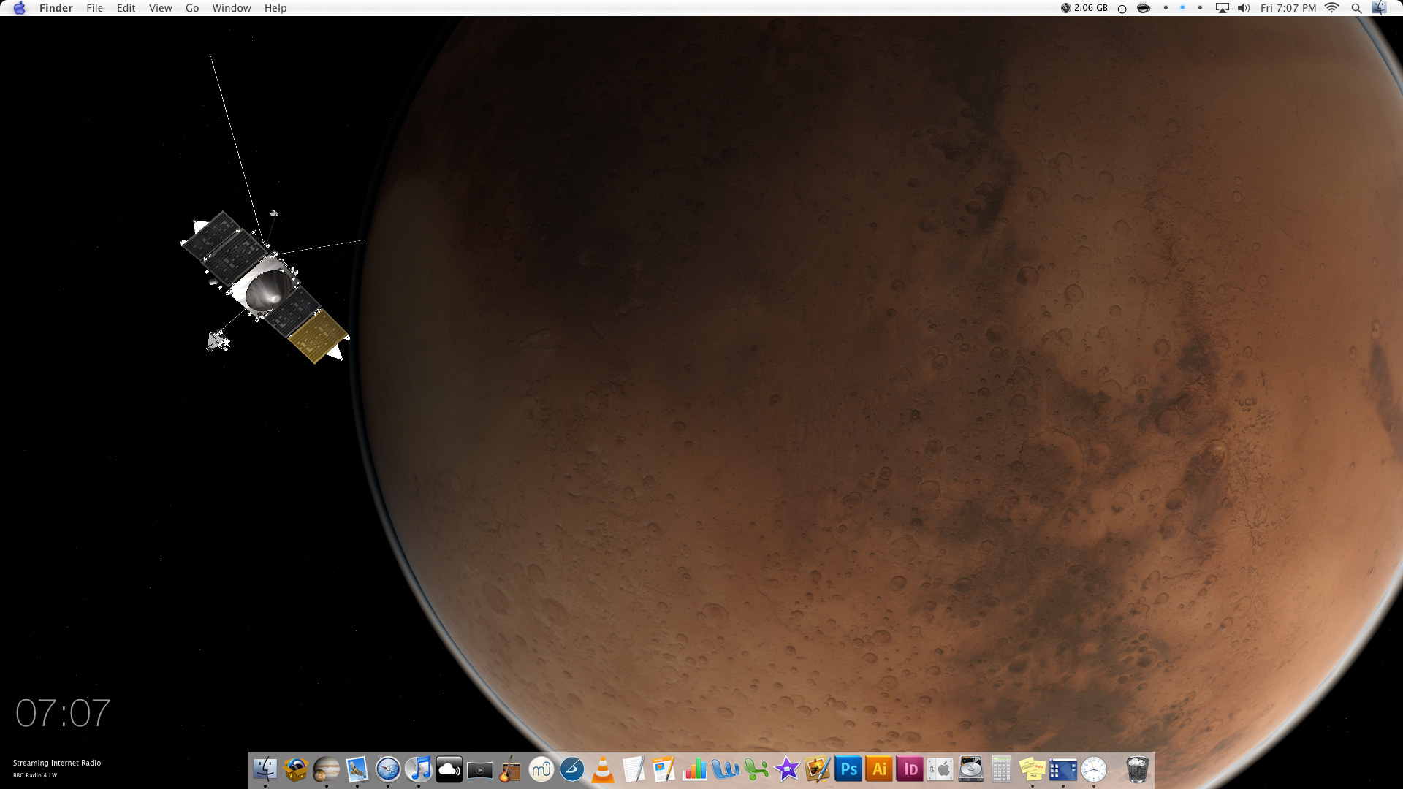Open System Preferences in Dock

pos(940,769)
